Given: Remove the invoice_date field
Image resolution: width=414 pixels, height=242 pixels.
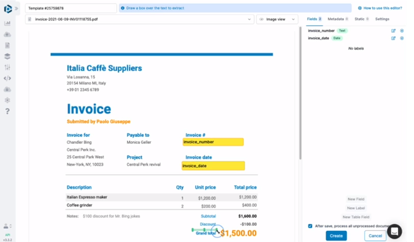Looking at the screenshot, I should [x=402, y=38].
